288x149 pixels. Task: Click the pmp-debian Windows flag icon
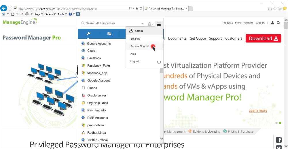tap(83, 125)
